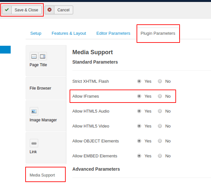Click the green checkmark Save & Close icon
Image resolution: width=211 pixels, height=183 pixels.
coord(7,10)
